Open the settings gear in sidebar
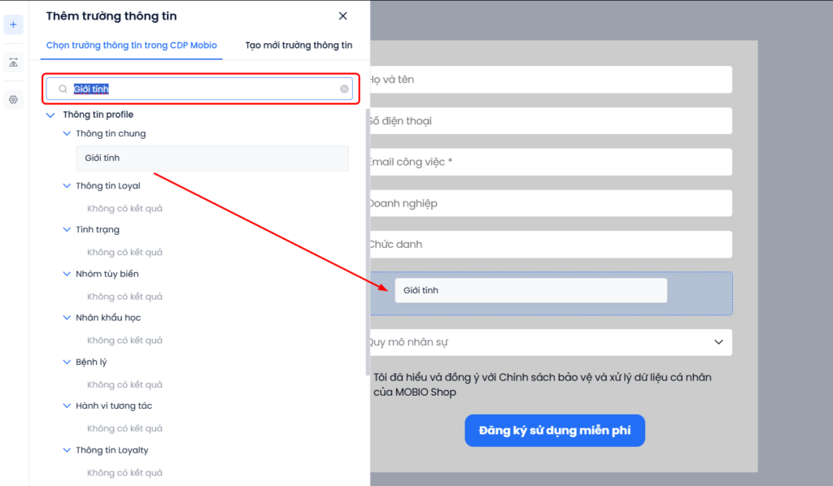Viewport: 833px width, 486px height. coord(13,100)
